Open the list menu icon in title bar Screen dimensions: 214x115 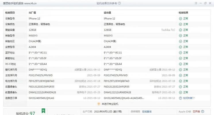(196, 3)
